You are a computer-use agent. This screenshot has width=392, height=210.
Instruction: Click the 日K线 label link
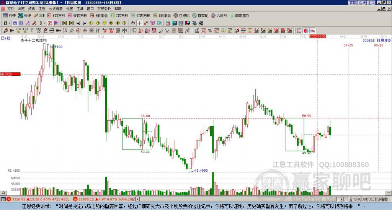[6, 38]
